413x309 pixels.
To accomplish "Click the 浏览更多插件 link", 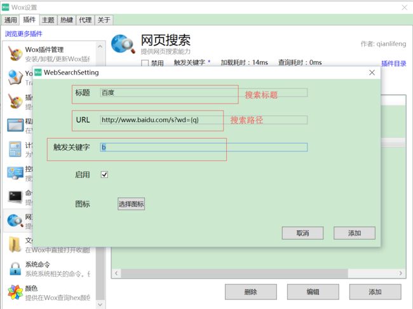I will (24, 34).
